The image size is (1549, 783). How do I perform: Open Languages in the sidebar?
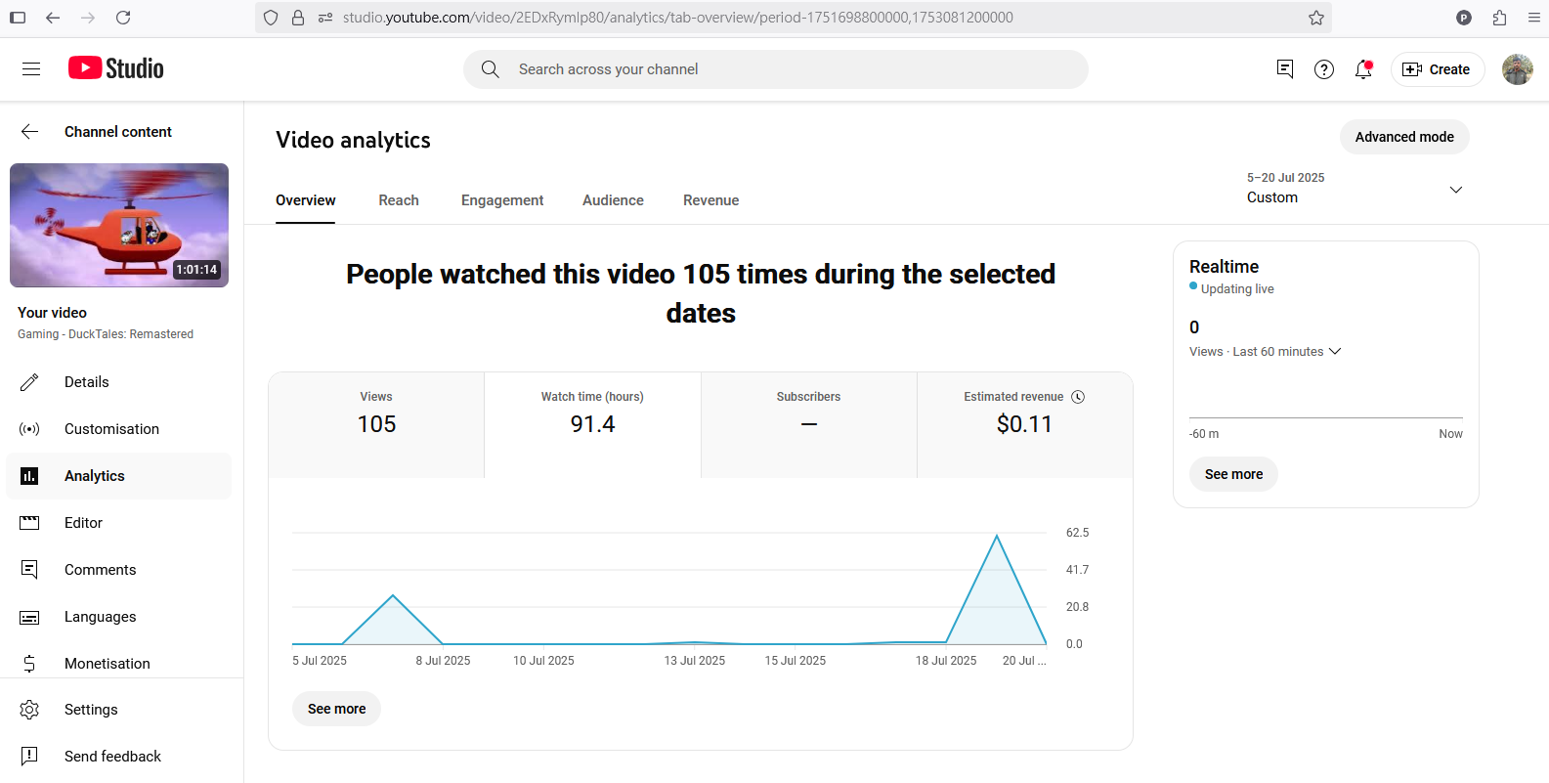119,617
